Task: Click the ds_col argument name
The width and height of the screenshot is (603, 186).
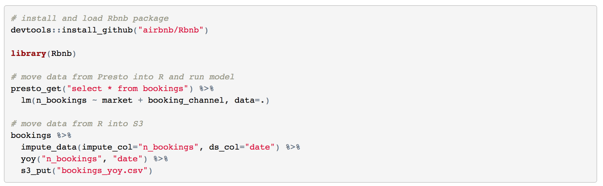Action: [x=224, y=147]
